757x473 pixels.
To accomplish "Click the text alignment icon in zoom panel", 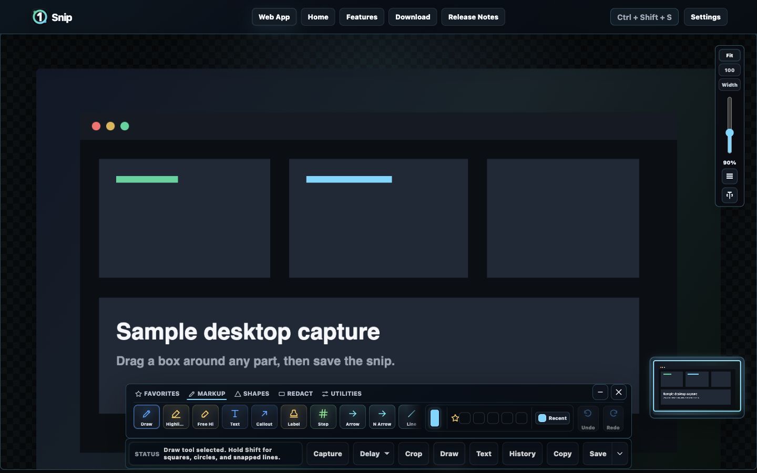I will tap(730, 195).
